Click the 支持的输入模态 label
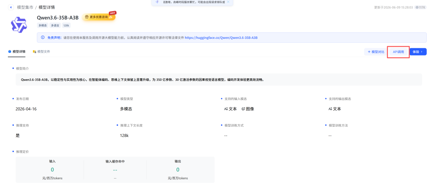The image size is (428, 192). coord(235,99)
